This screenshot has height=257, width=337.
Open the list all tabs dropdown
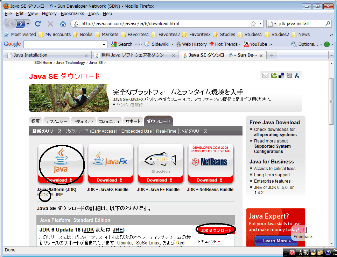tap(331, 56)
